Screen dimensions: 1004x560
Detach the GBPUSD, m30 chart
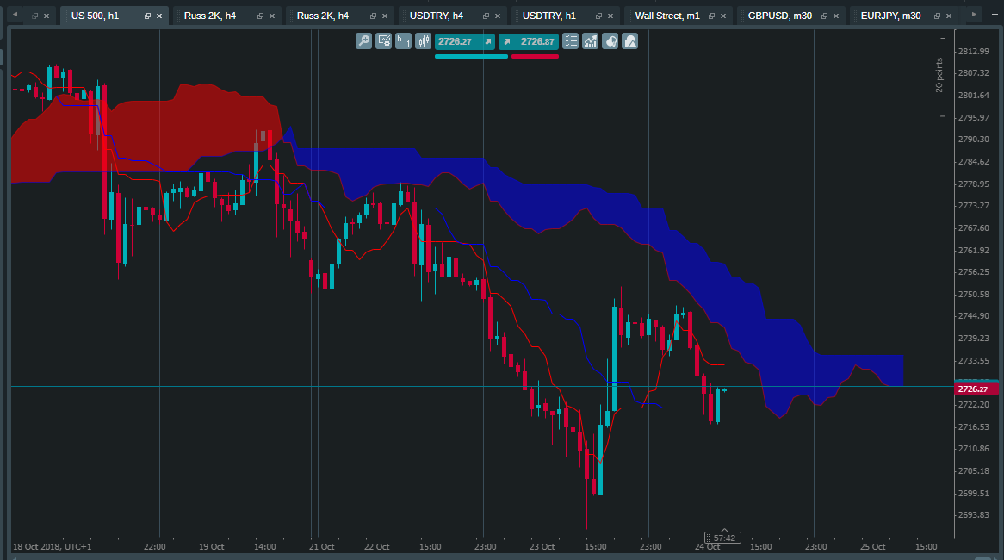coord(824,16)
